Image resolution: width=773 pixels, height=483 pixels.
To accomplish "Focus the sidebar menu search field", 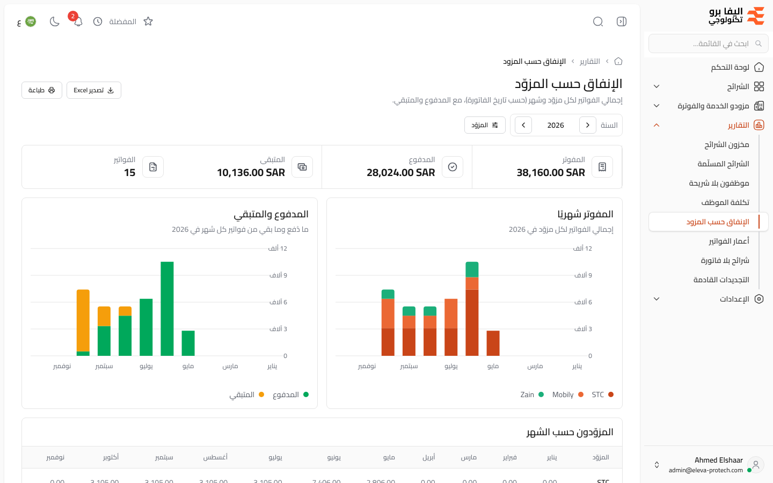I will 709,43.
